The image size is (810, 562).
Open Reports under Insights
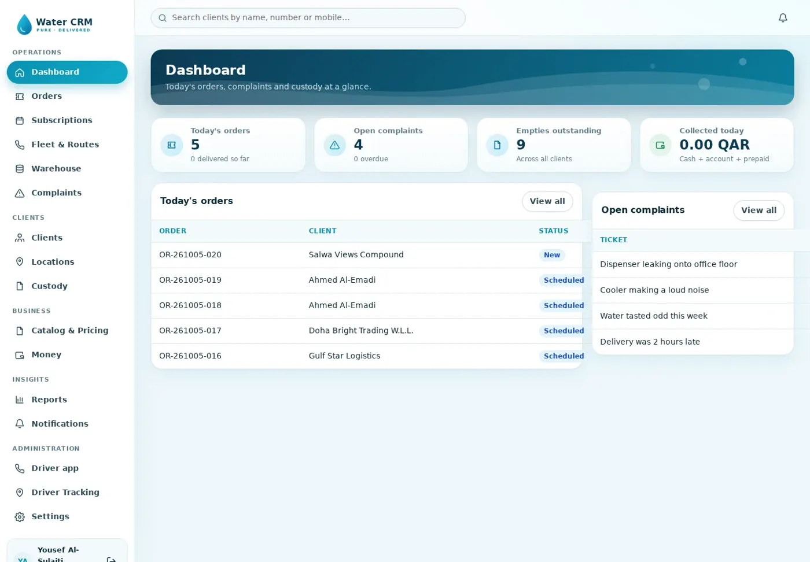pos(67,400)
